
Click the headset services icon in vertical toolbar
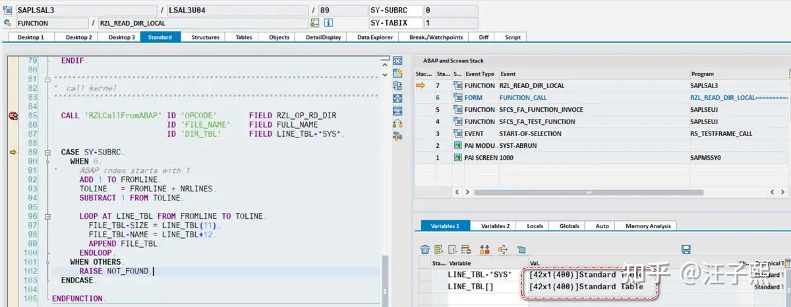[397, 123]
